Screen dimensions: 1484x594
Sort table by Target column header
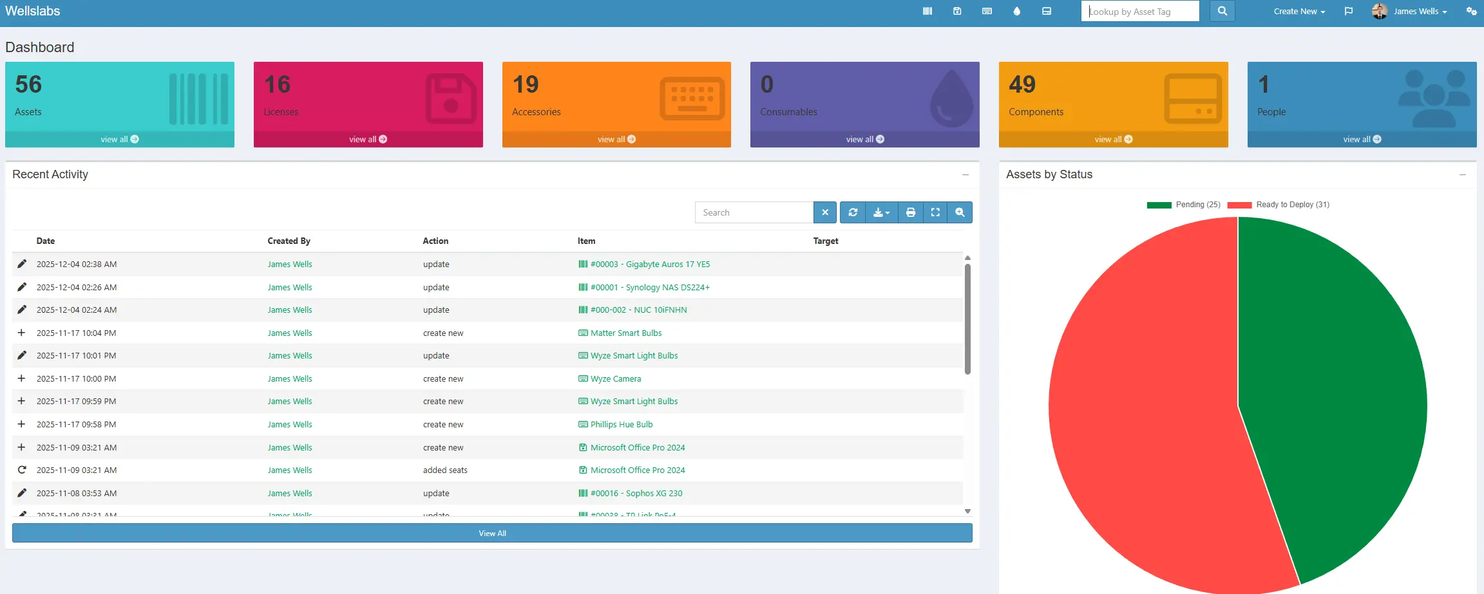coord(826,241)
